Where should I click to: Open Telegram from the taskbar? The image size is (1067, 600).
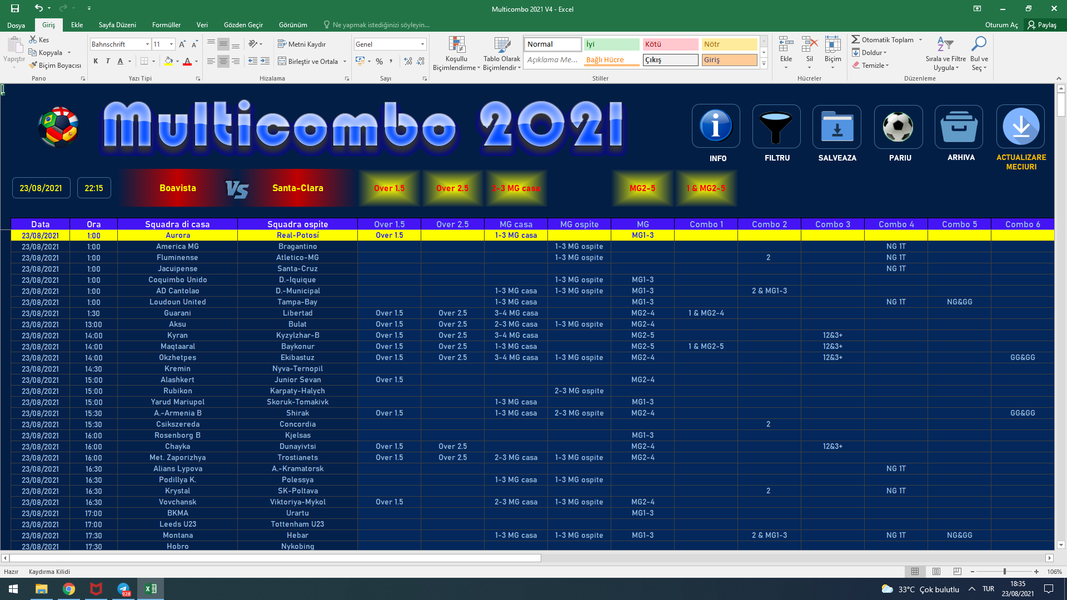[123, 589]
